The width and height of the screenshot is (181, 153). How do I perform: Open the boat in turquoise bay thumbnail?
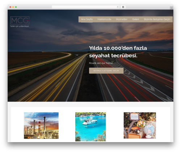[90, 127]
